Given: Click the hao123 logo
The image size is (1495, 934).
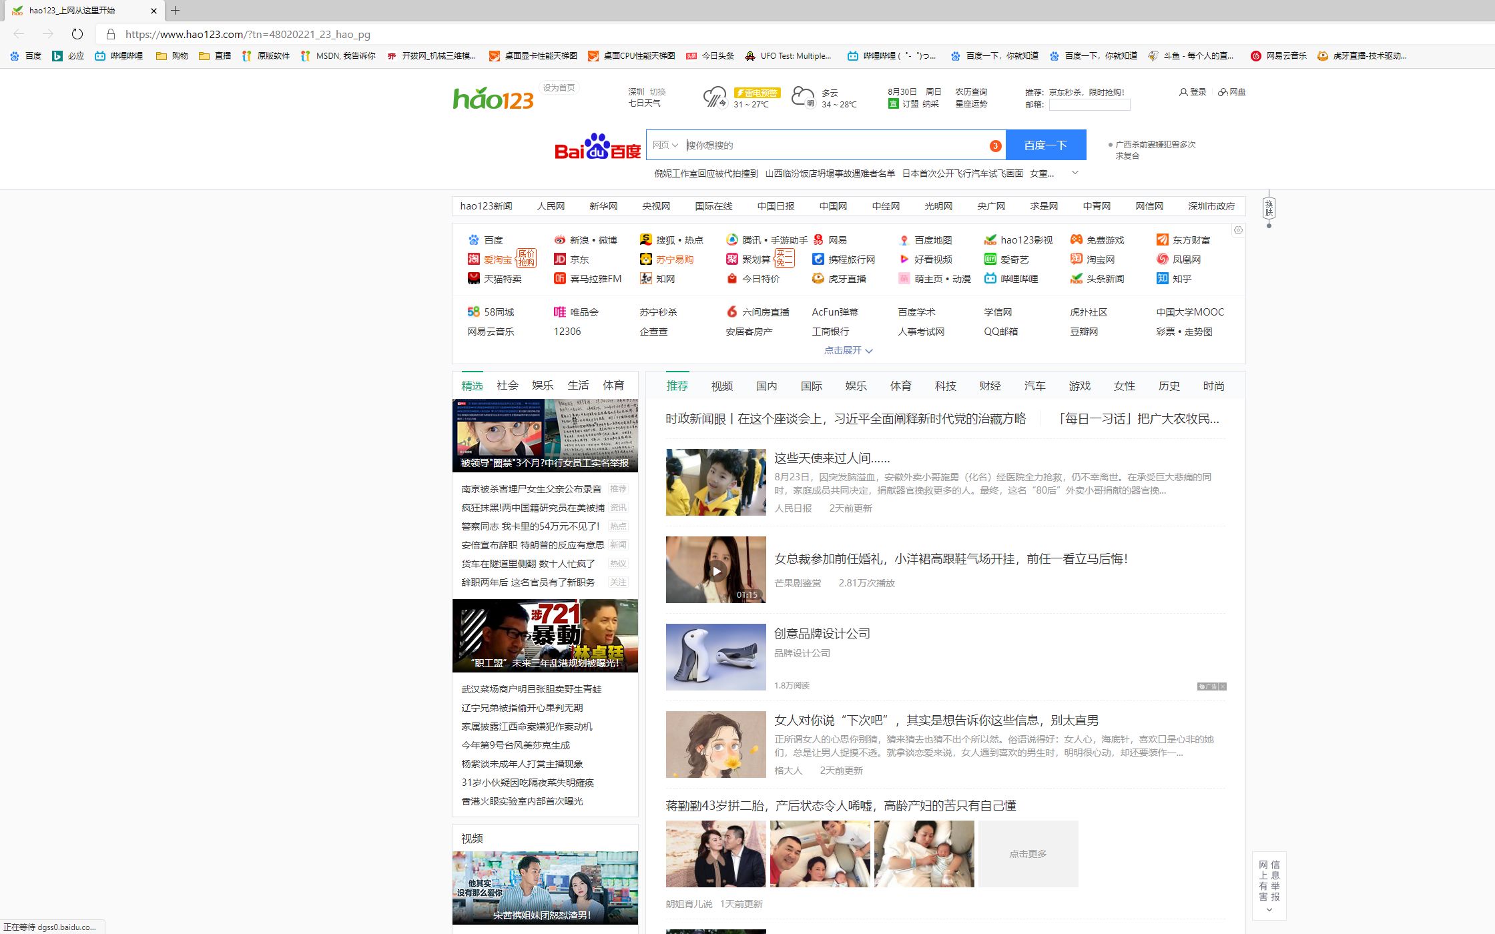Looking at the screenshot, I should [493, 99].
